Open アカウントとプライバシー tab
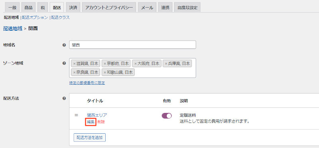This screenshot has height=148, width=319. tap(109, 8)
